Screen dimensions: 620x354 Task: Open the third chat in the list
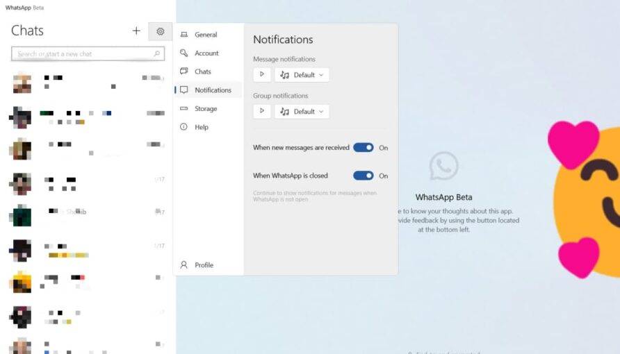pyautogui.click(x=88, y=149)
